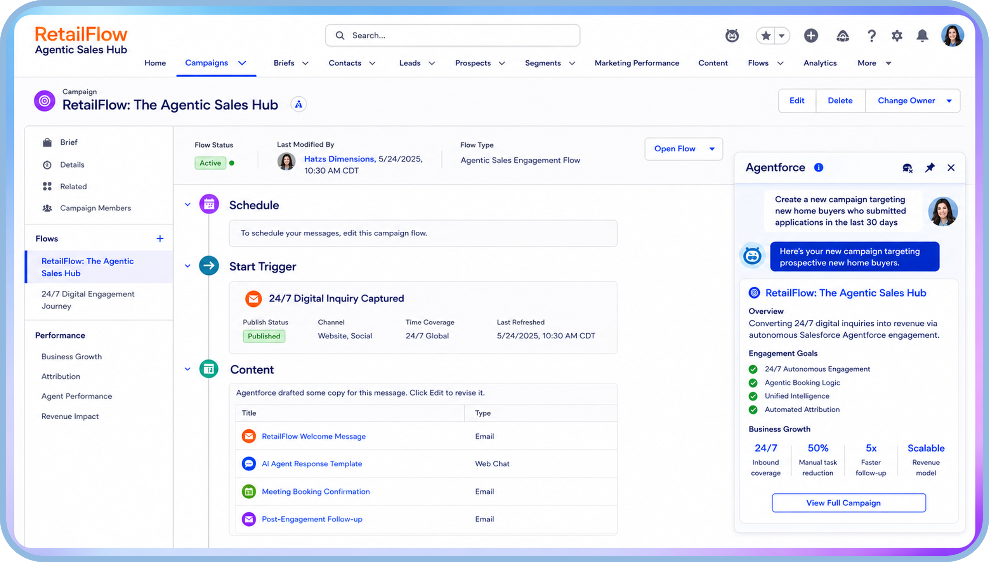
Task: Click into the Search field
Action: pyautogui.click(x=453, y=35)
